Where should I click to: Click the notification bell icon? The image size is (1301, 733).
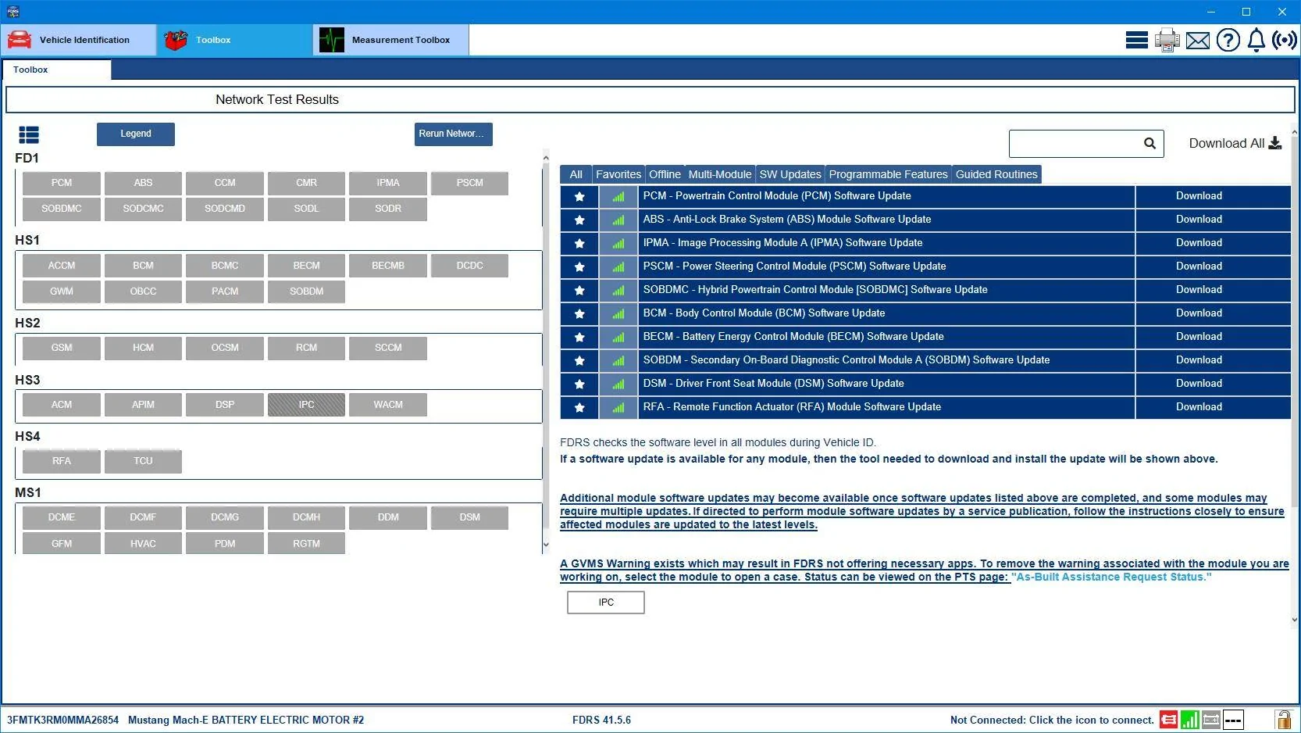click(1256, 40)
